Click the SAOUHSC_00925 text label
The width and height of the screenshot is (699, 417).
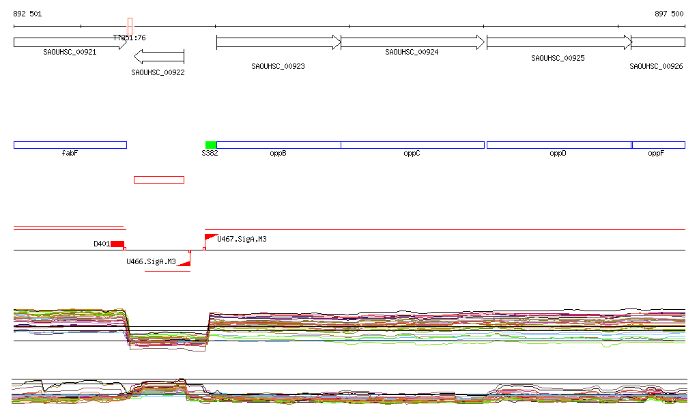558,59
